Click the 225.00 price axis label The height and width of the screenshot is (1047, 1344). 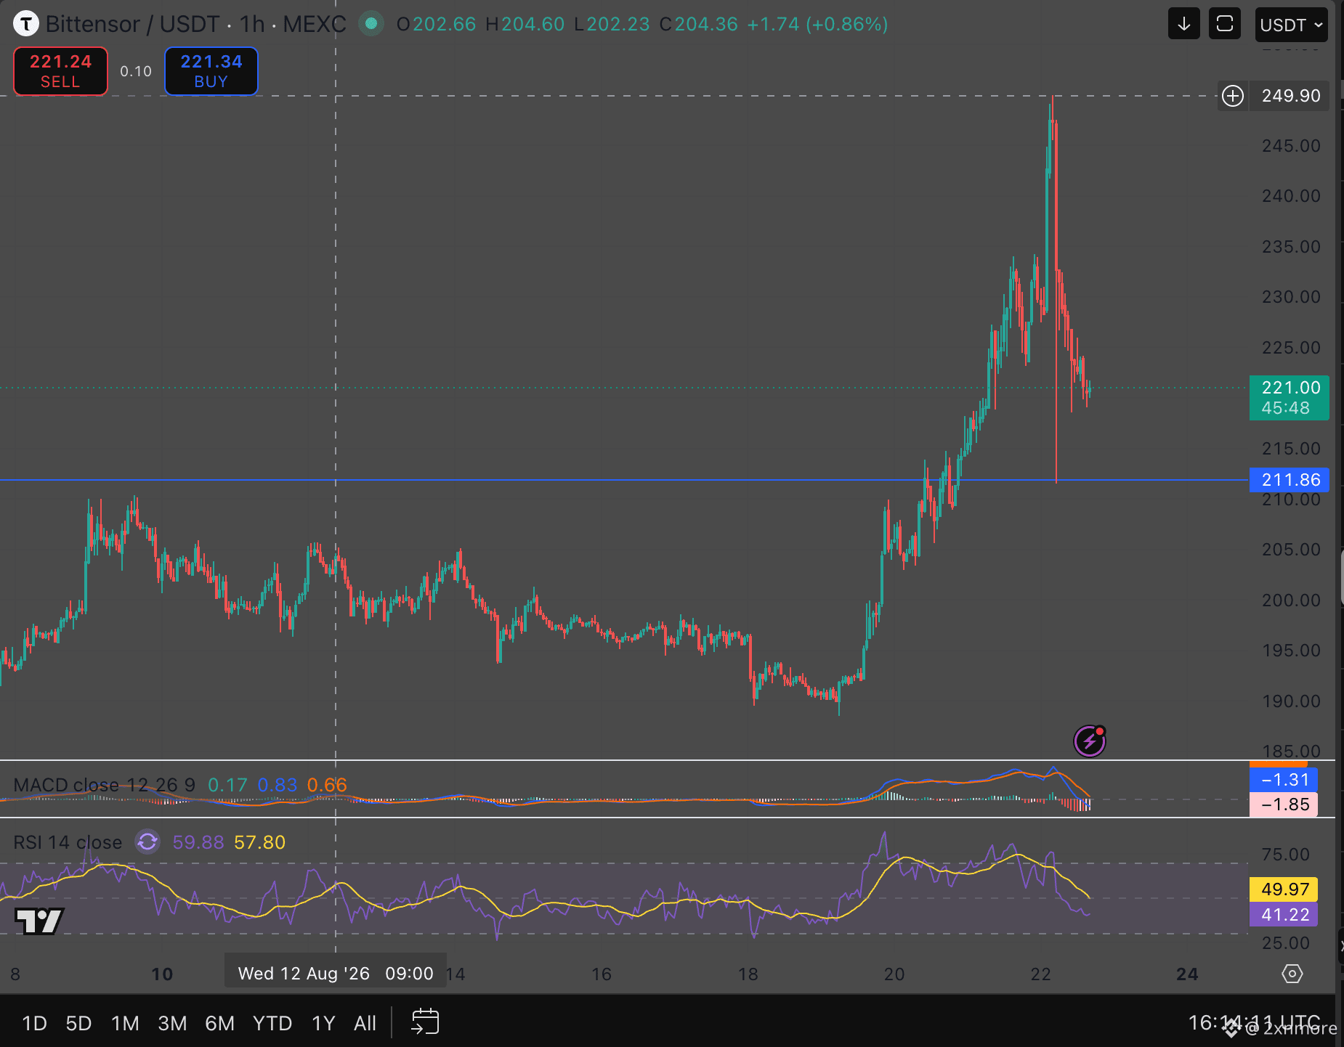click(x=1291, y=348)
